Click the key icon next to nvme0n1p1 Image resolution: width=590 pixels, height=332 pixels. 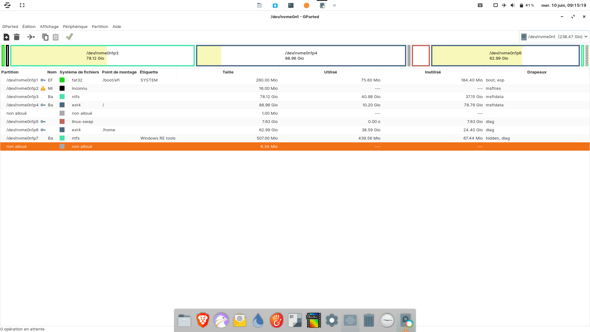coord(43,80)
